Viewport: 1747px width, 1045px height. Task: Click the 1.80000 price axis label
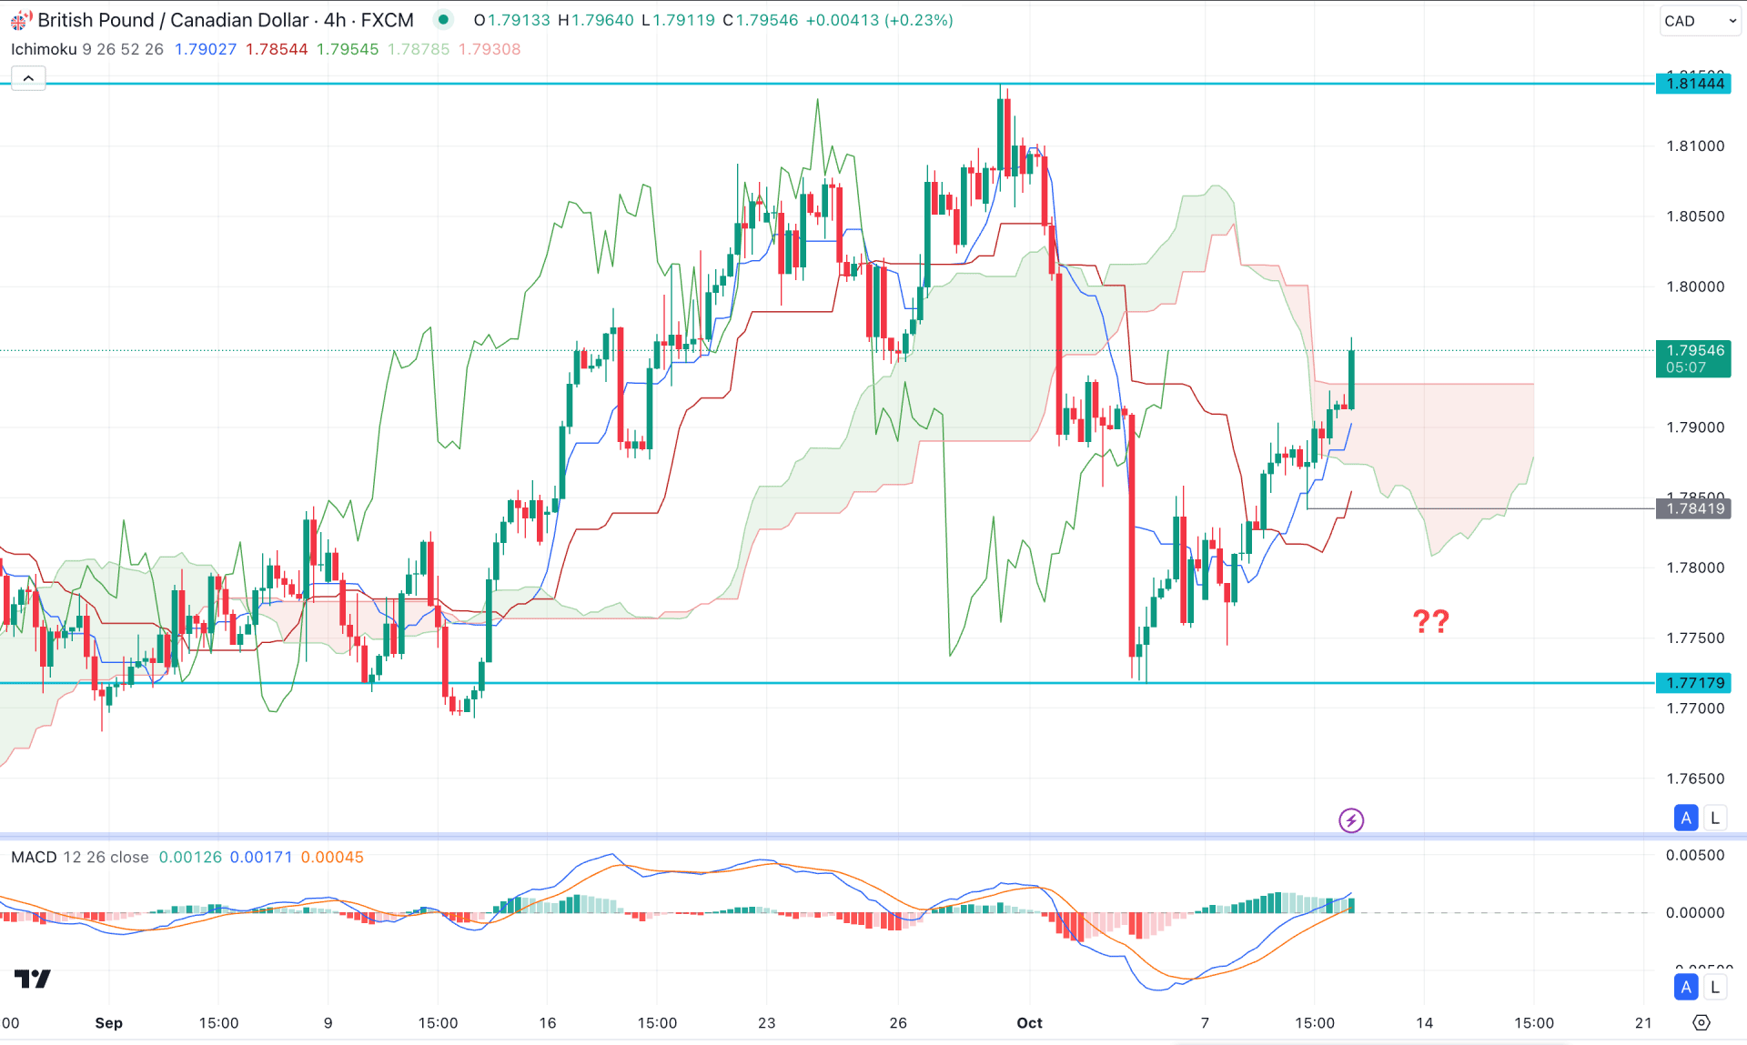pyautogui.click(x=1695, y=286)
